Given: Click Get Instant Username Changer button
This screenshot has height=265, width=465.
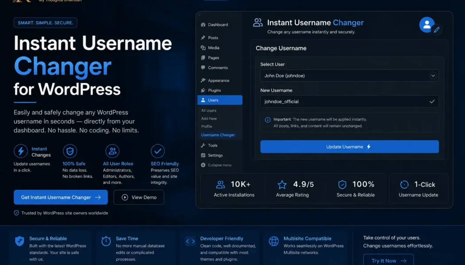Looking at the screenshot, I should point(61,197).
